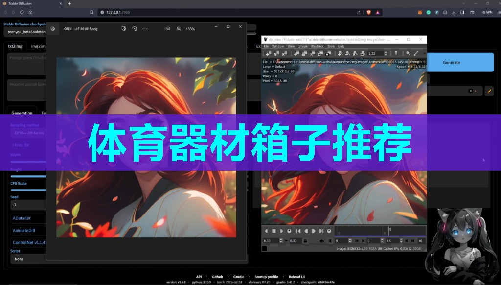Click djv_view new tab toolbar icon
Image resolution: width=501 pixels, height=285 pixels.
tap(296, 53)
